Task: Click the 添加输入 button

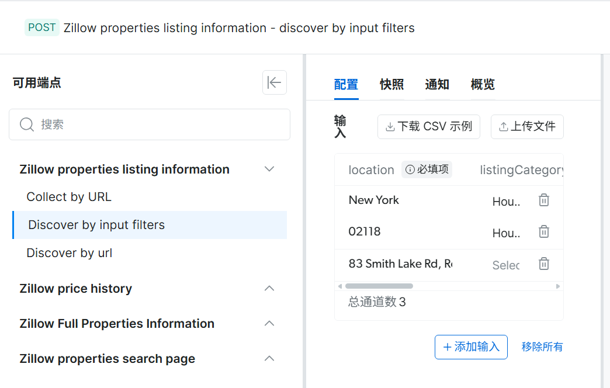Action: [x=471, y=347]
